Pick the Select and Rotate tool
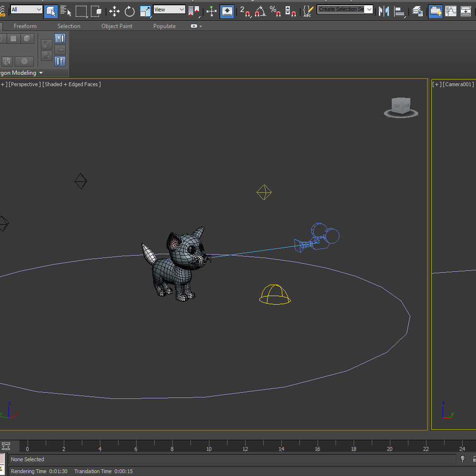The width and height of the screenshot is (476, 476). (x=129, y=11)
